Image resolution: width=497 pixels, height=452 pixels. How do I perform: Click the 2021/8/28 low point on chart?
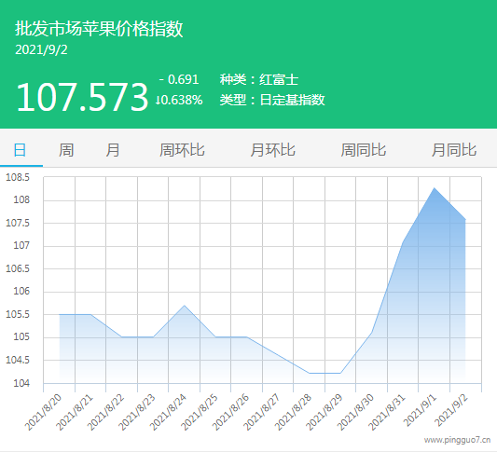[x=309, y=373]
